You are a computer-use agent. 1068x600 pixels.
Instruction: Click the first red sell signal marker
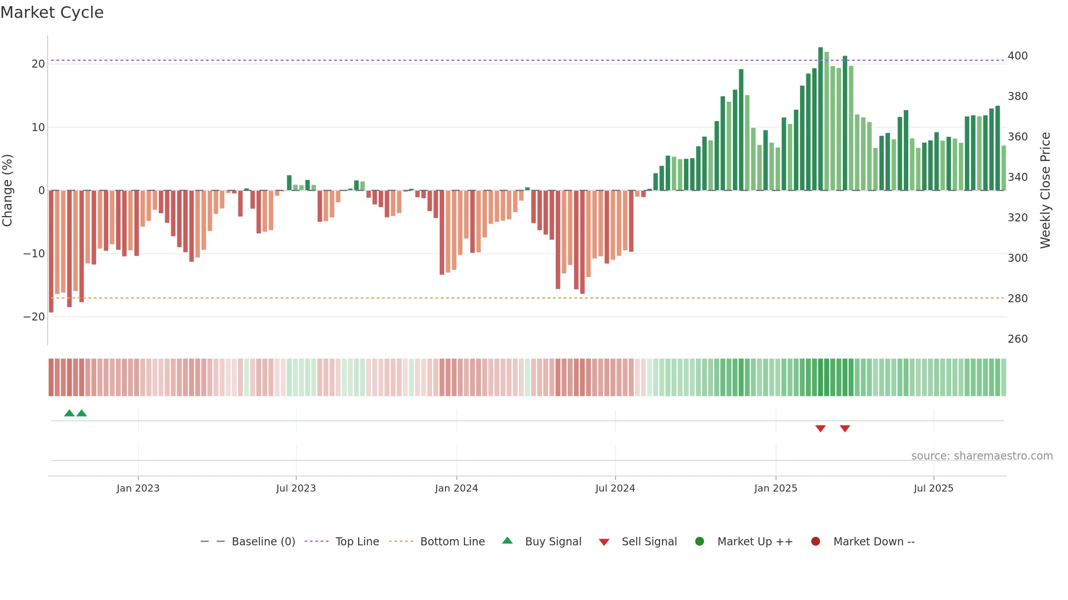click(821, 428)
